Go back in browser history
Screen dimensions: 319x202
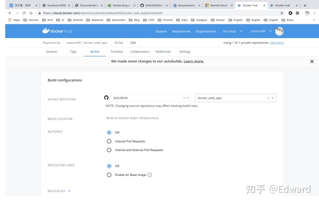10,13
